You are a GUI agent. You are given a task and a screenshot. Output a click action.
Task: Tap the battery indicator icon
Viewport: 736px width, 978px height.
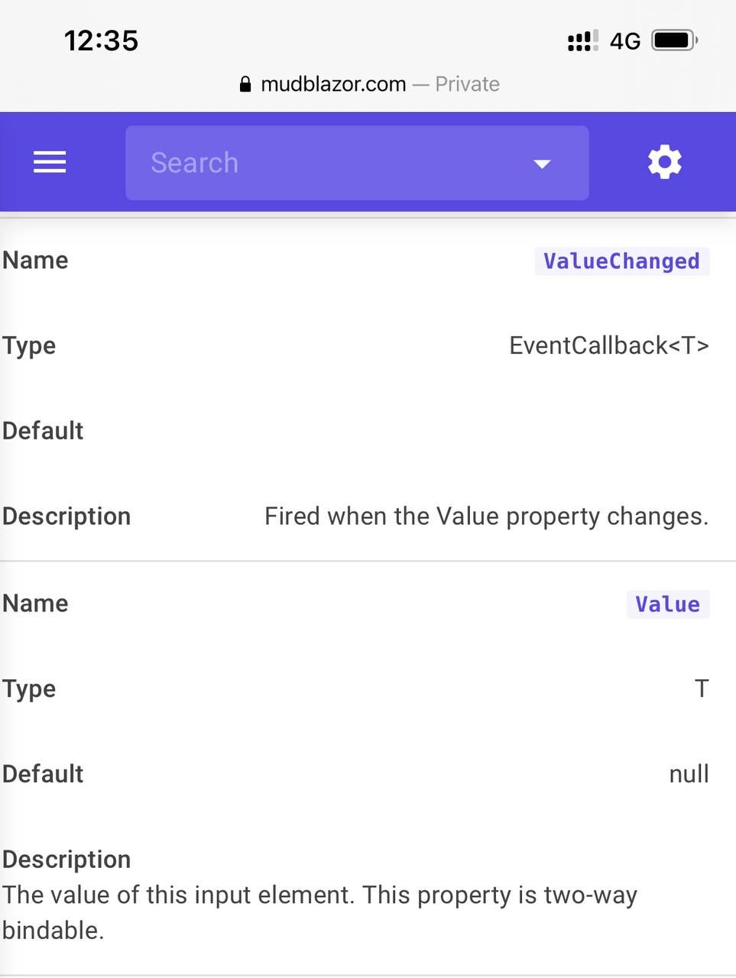[x=675, y=40]
